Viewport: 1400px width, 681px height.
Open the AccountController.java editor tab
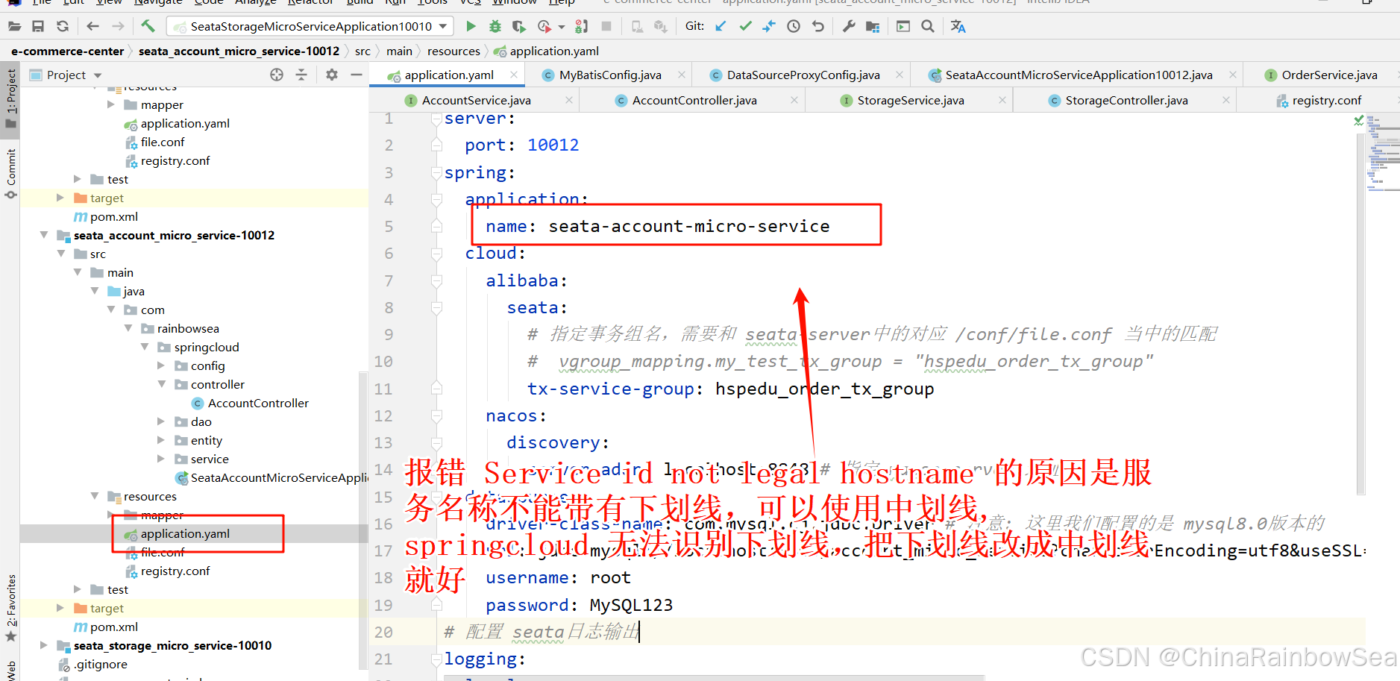[x=694, y=100]
